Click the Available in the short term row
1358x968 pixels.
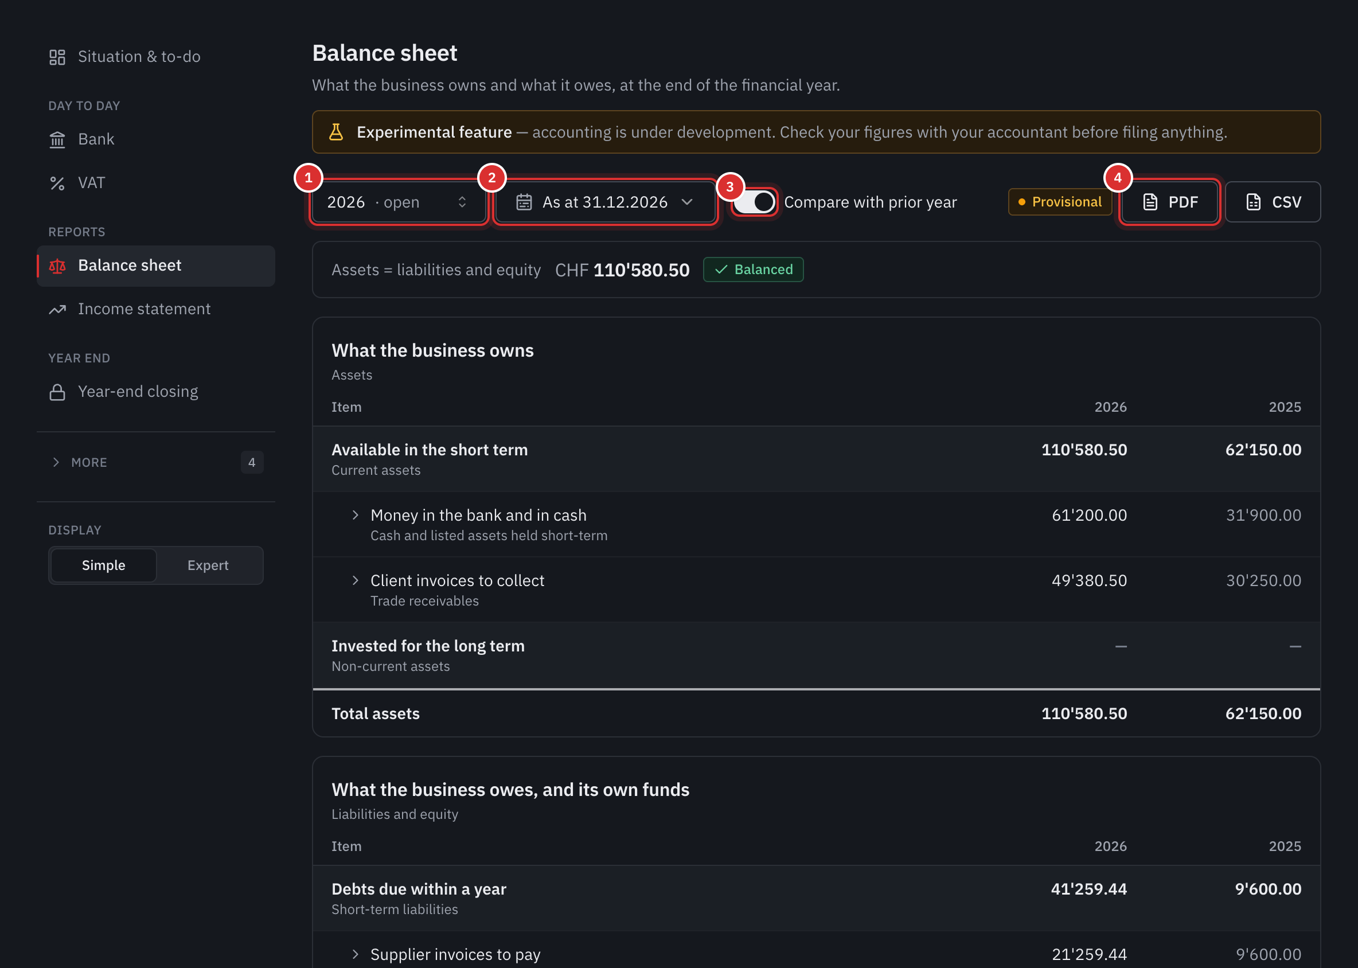click(816, 459)
